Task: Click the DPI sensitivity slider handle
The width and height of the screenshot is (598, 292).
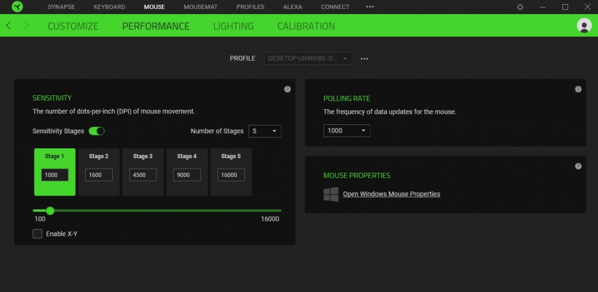Action: (50, 210)
